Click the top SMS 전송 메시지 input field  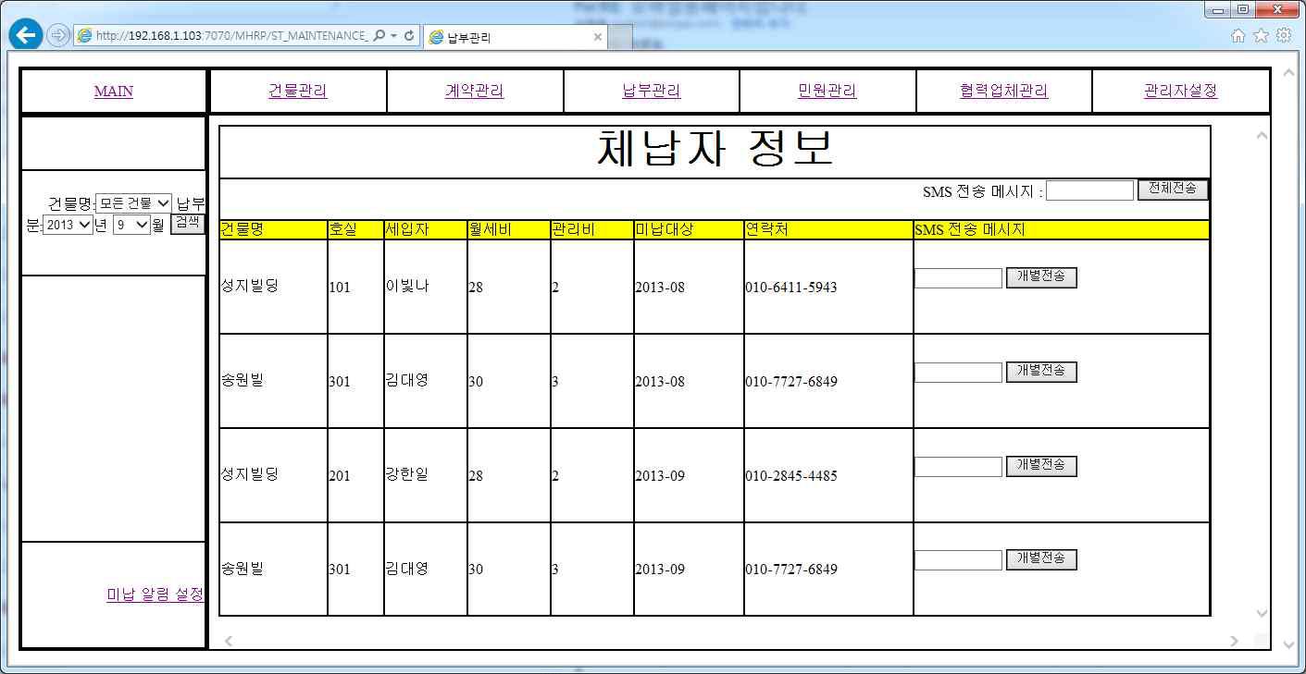[x=1089, y=190]
